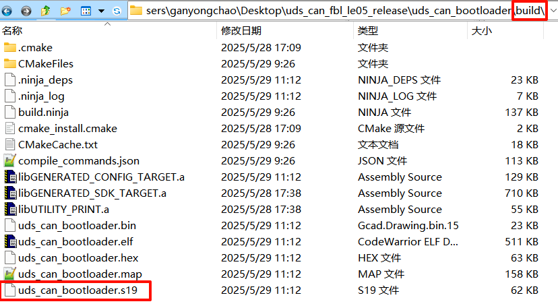558x308 pixels.
Task: Click the file name uds_can_bootloader.hex
Action: 78,258
